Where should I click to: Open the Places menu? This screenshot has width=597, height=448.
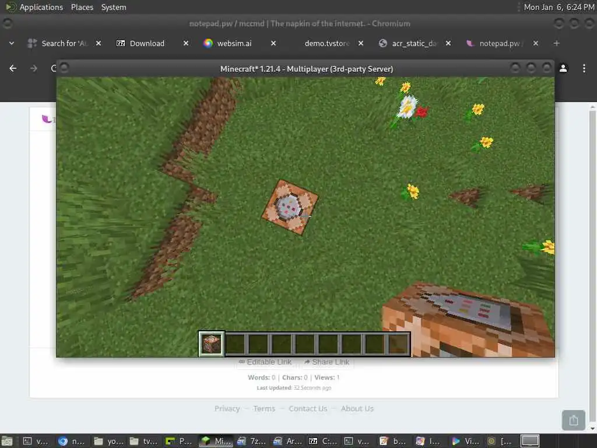[x=82, y=7]
